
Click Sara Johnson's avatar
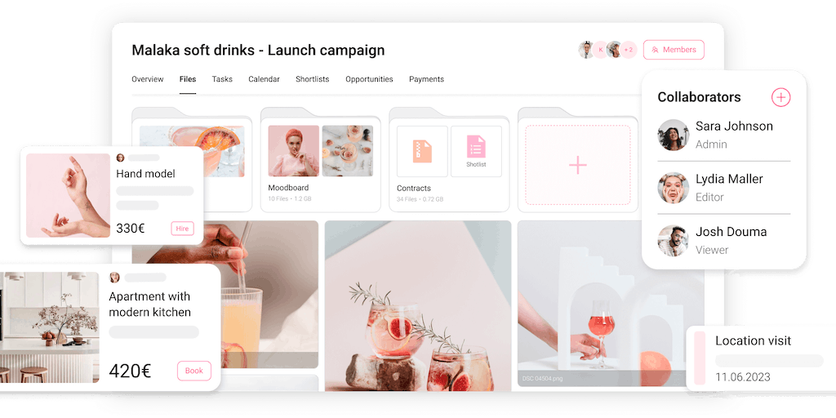pos(674,135)
